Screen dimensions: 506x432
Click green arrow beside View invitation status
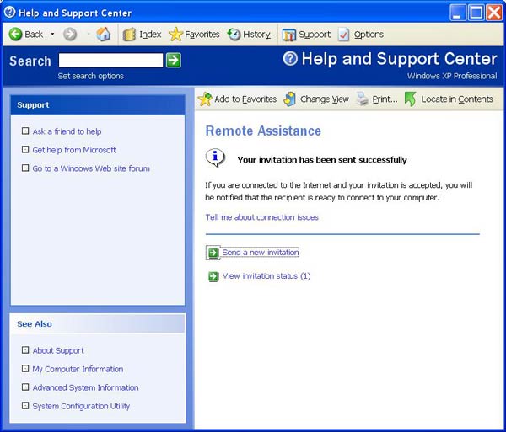click(213, 276)
